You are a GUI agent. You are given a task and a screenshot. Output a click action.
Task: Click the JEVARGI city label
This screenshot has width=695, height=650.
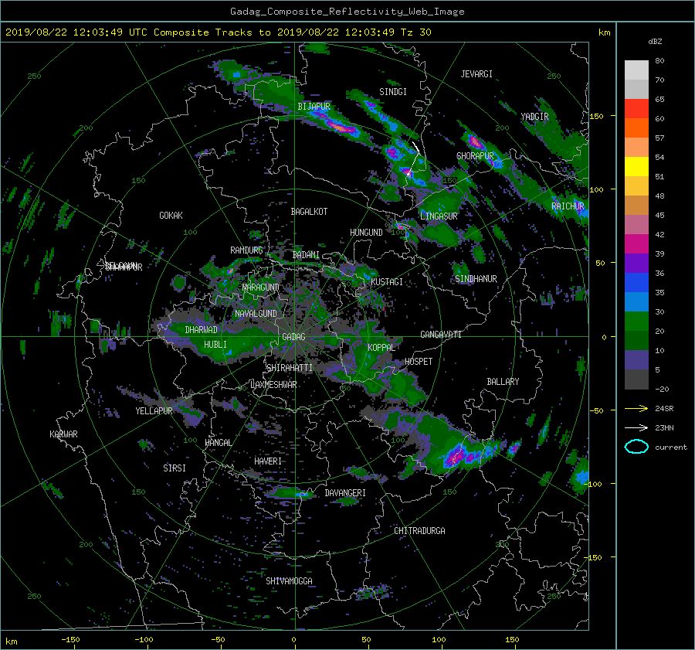(476, 74)
